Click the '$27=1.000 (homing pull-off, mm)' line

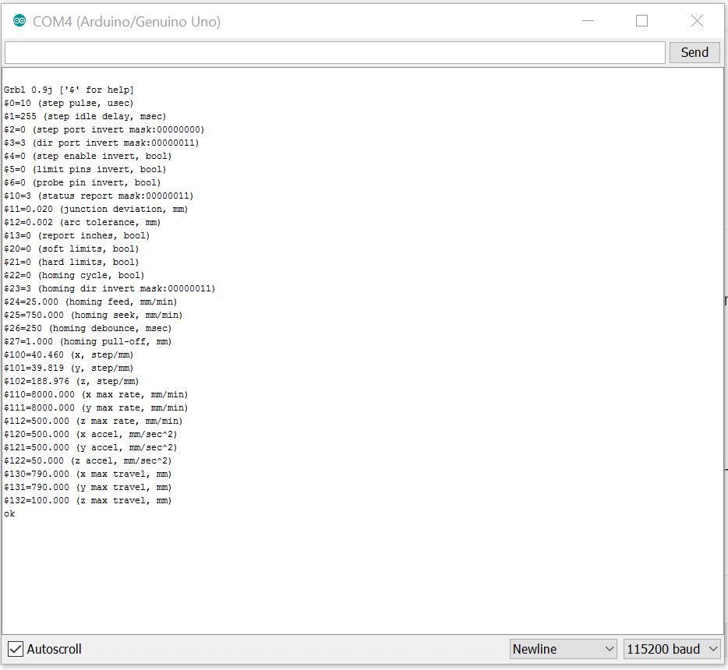coord(88,341)
